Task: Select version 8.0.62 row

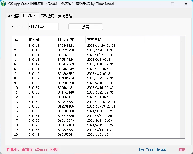Action: tap(96, 64)
